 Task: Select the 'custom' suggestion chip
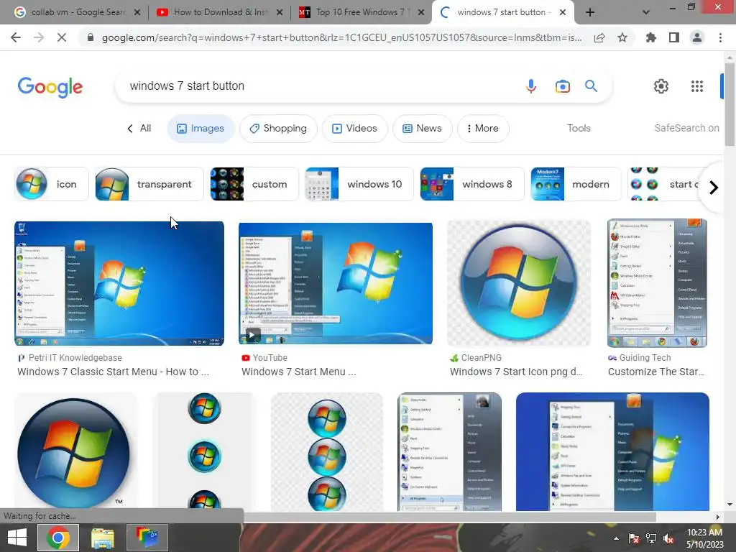[x=254, y=184]
